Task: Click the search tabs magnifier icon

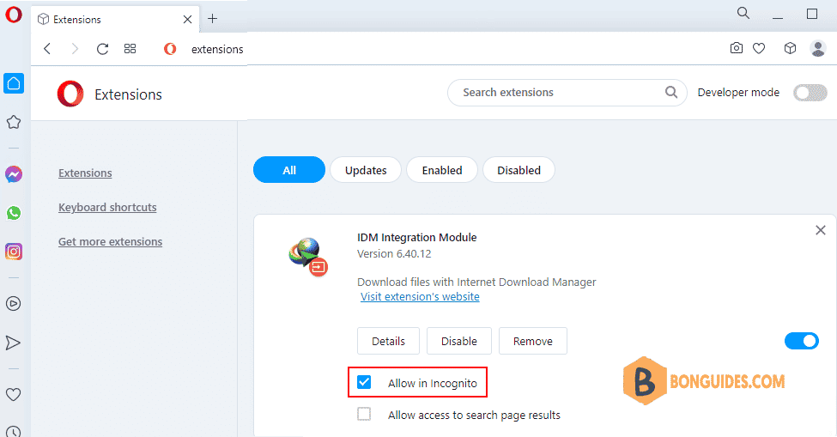Action: [743, 13]
